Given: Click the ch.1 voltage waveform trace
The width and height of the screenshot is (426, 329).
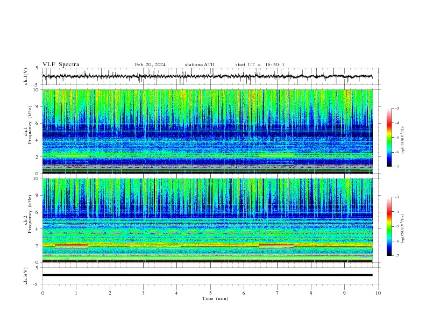Looking at the screenshot, I should pos(207,76).
